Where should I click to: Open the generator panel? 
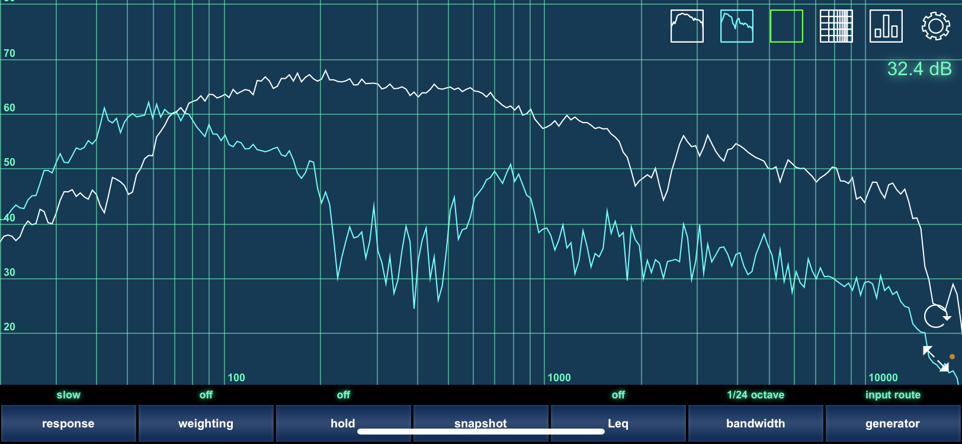click(x=892, y=423)
